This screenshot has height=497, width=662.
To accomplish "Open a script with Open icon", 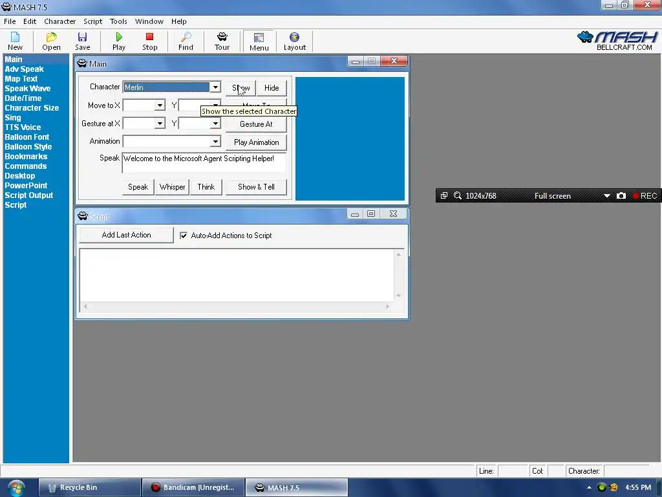I will click(51, 41).
